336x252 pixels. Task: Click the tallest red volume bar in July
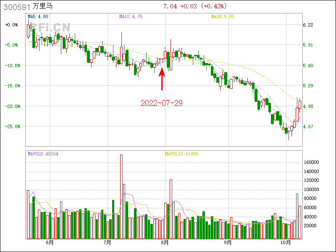click(x=121, y=197)
